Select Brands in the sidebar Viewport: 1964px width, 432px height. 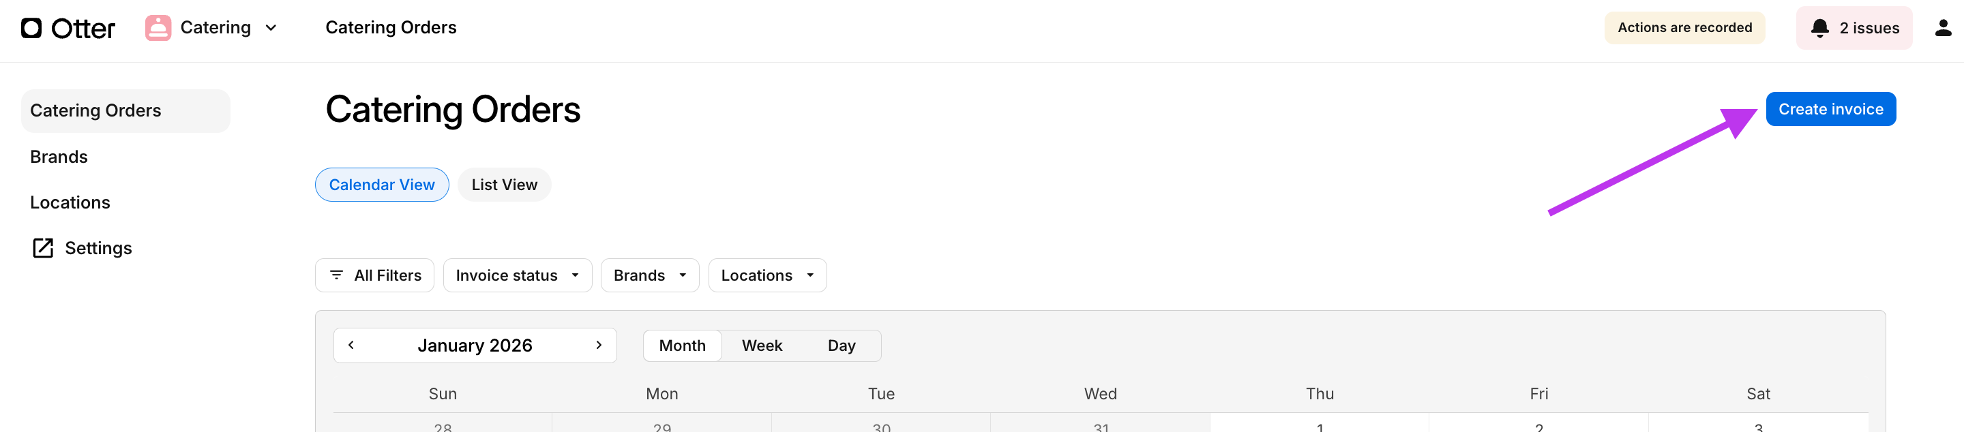click(x=59, y=156)
